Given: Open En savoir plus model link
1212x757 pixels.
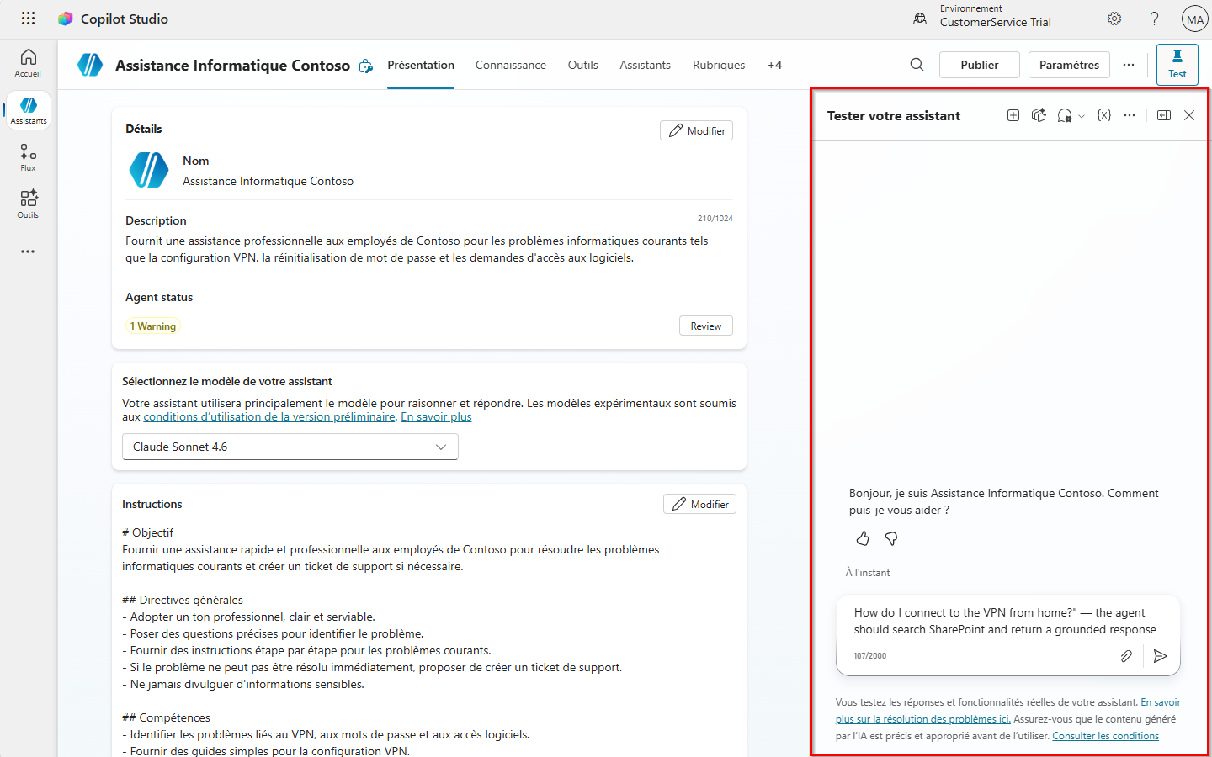Looking at the screenshot, I should coord(436,416).
